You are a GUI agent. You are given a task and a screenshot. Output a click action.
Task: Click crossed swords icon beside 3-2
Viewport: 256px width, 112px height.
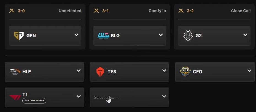point(181,11)
